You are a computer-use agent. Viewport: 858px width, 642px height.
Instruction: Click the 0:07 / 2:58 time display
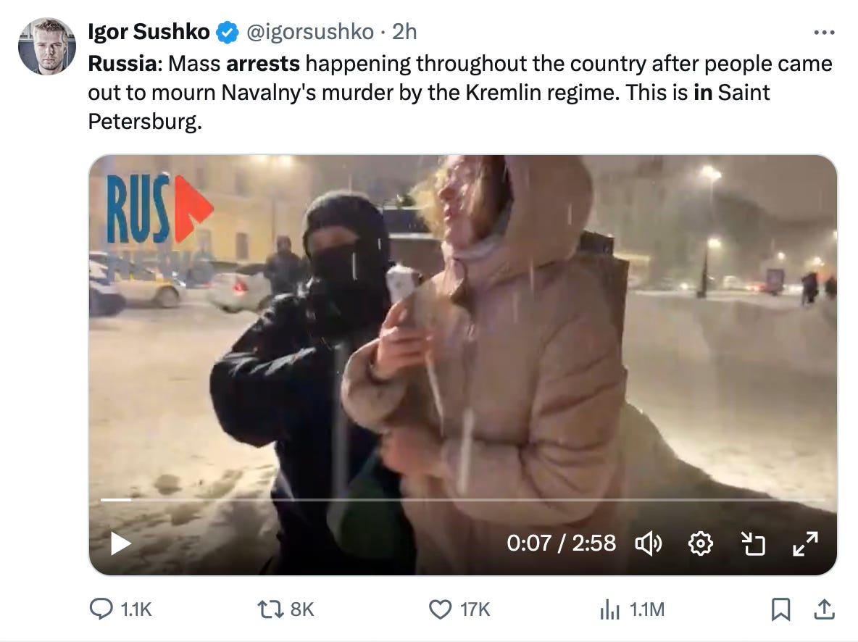tap(561, 543)
